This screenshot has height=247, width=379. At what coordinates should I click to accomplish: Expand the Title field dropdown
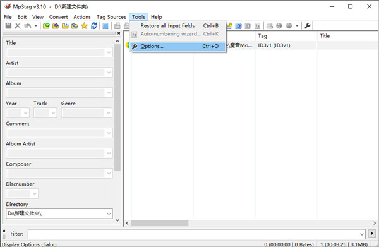click(x=109, y=52)
